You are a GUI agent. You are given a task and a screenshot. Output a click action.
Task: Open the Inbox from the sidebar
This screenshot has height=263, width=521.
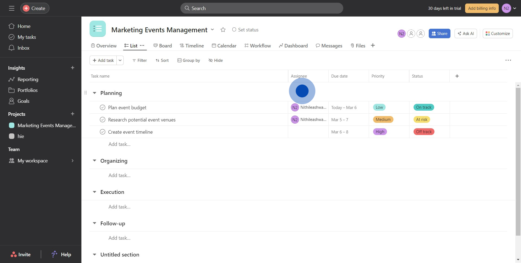(x=23, y=48)
